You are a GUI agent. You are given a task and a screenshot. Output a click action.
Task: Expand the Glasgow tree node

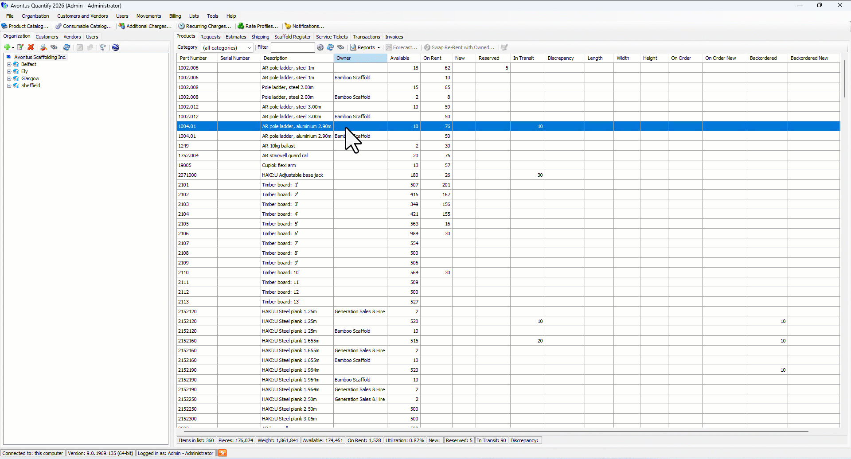pos(9,78)
